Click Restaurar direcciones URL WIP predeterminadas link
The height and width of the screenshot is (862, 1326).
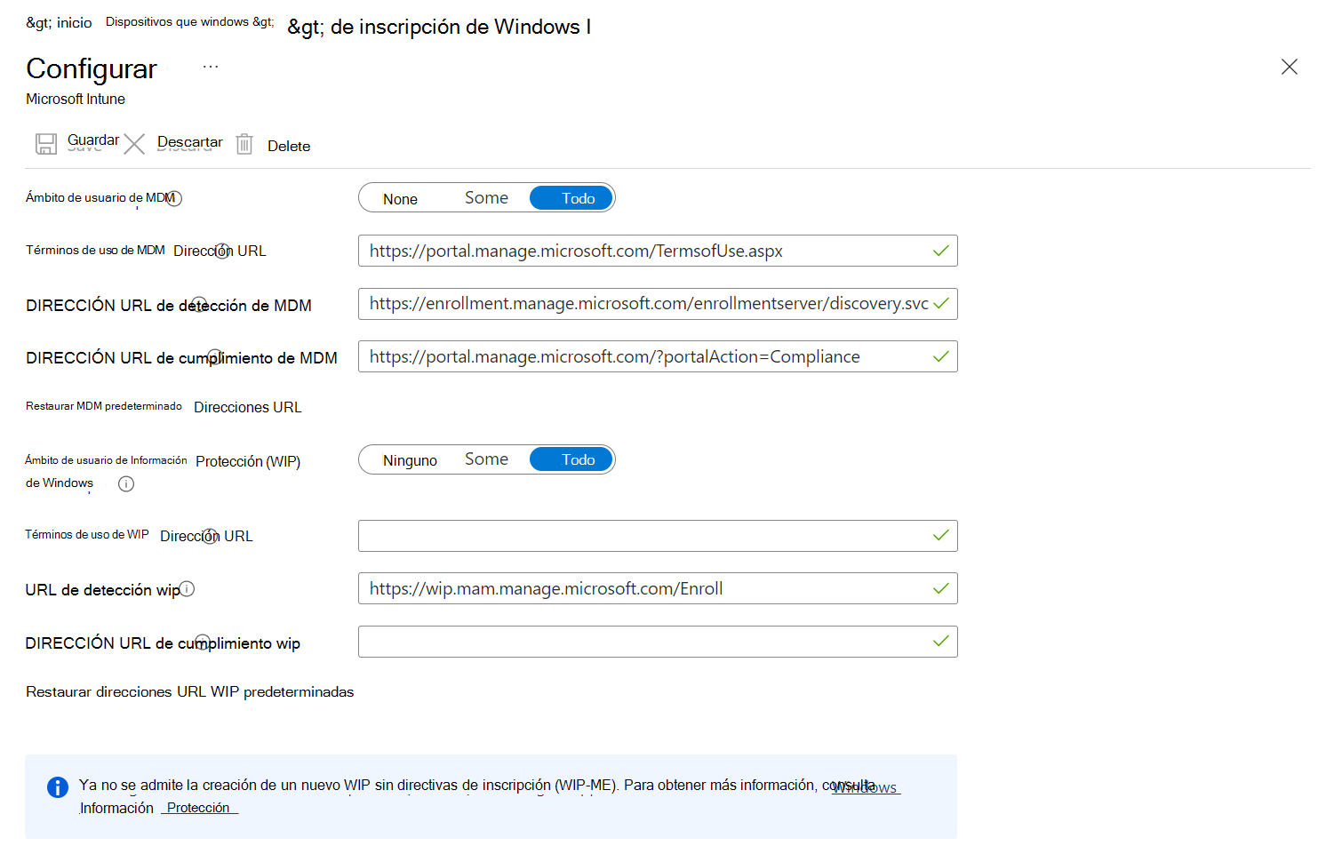coord(189,691)
